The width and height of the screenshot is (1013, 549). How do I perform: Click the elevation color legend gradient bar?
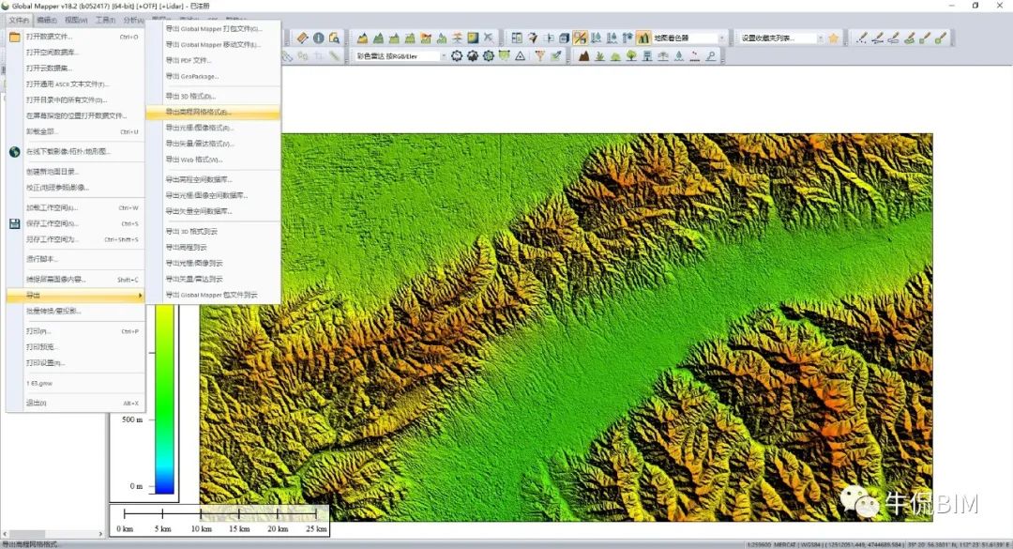pyautogui.click(x=165, y=399)
